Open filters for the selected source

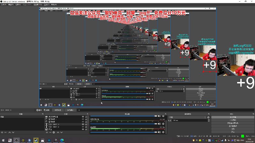point(47,110)
